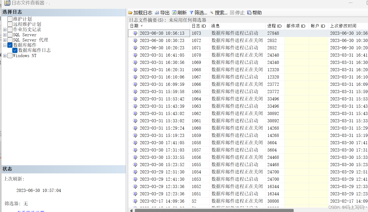Check the Windows NT checkbox
Image resolution: width=368 pixels, height=212 pixels.
[x=10, y=56]
